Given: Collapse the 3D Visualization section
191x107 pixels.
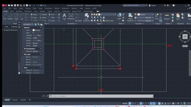Looking at the screenshot, I should pyautogui.click(x=41, y=49).
